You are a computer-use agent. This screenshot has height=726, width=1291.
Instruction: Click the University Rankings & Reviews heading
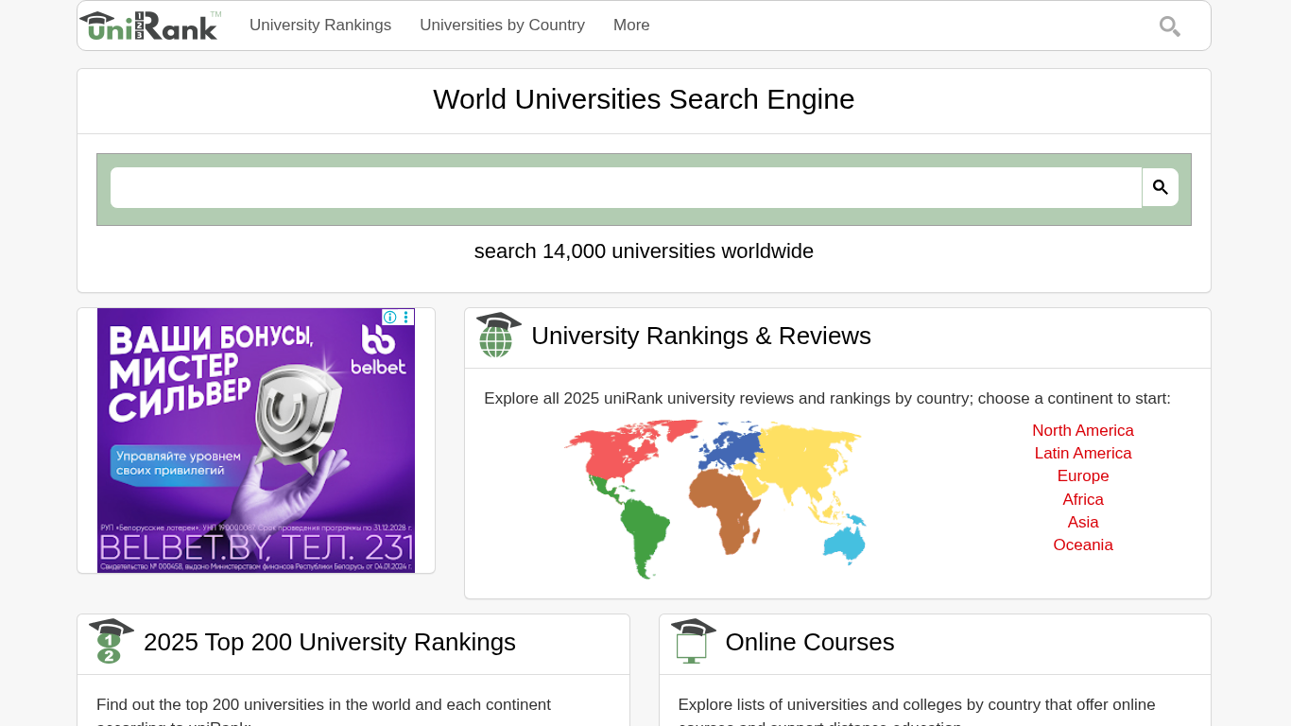[701, 336]
